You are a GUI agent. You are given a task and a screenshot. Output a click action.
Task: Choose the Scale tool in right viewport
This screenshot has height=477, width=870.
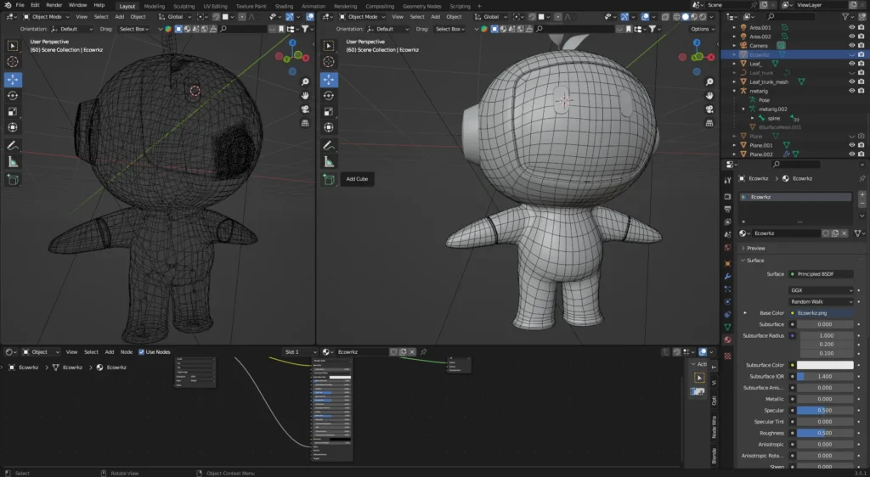coord(329,111)
